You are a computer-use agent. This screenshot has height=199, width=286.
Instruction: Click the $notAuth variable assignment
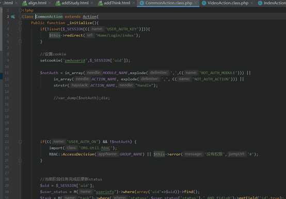click(x=49, y=73)
